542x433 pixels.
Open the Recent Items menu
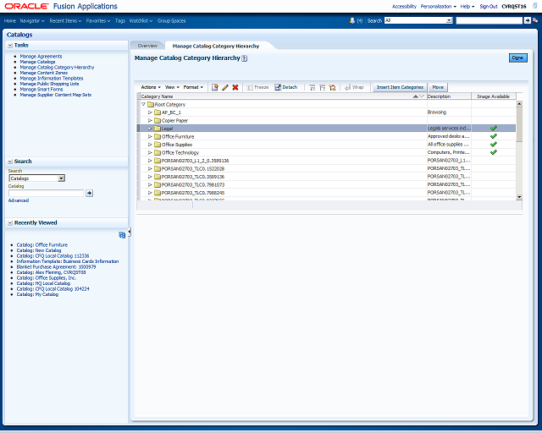coord(65,20)
